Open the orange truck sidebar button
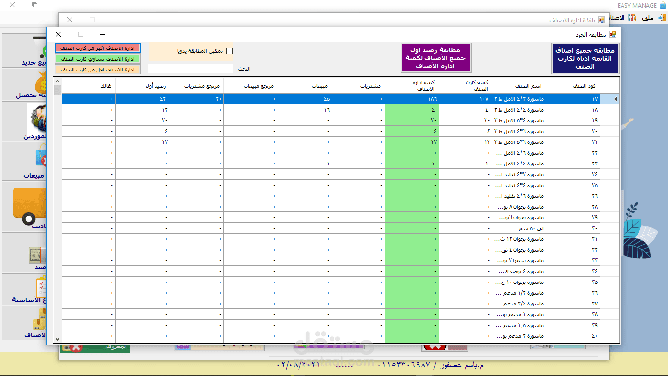The image size is (668, 376). click(24, 206)
